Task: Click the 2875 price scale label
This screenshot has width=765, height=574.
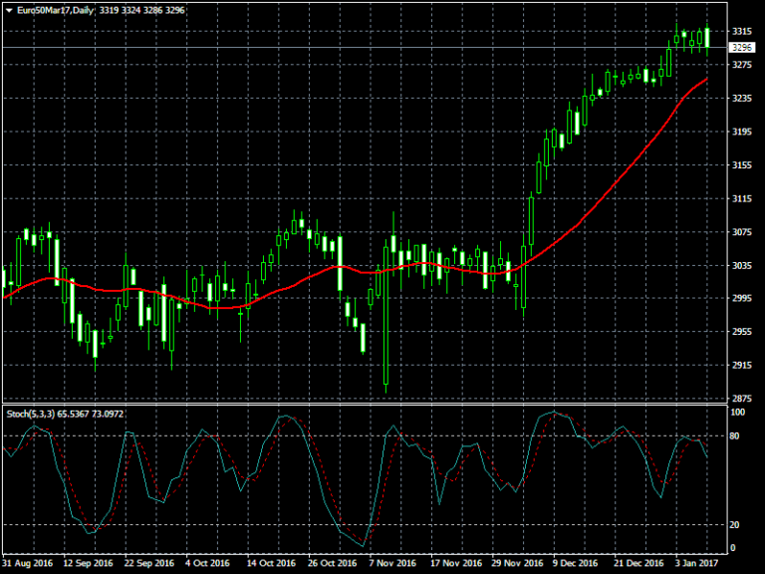Action: pos(741,399)
